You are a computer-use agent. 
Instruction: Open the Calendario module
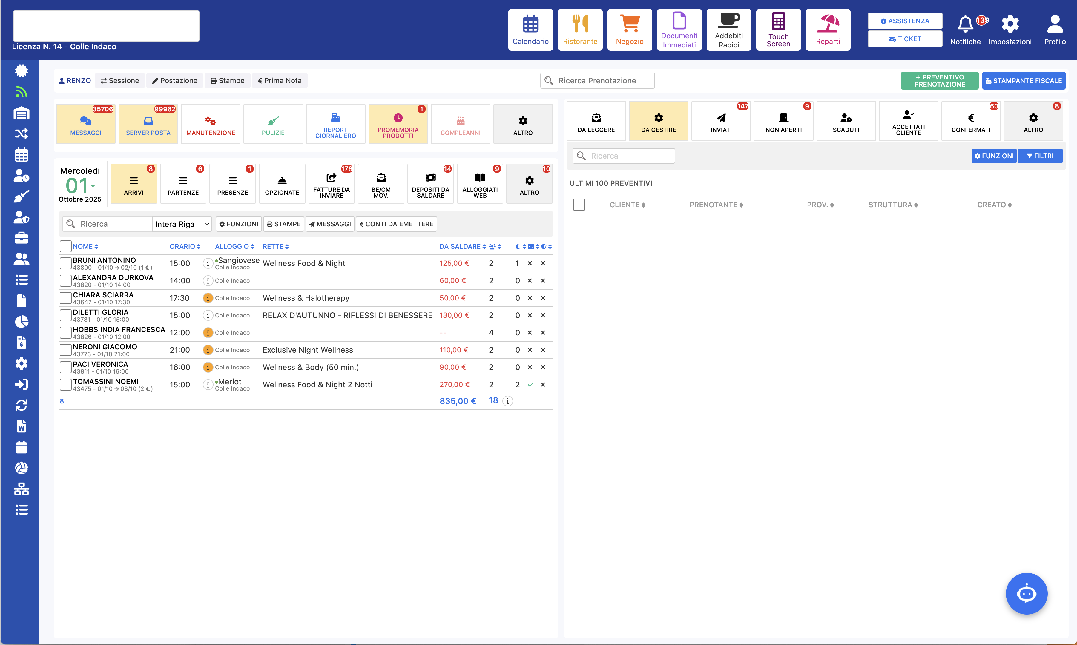point(530,30)
